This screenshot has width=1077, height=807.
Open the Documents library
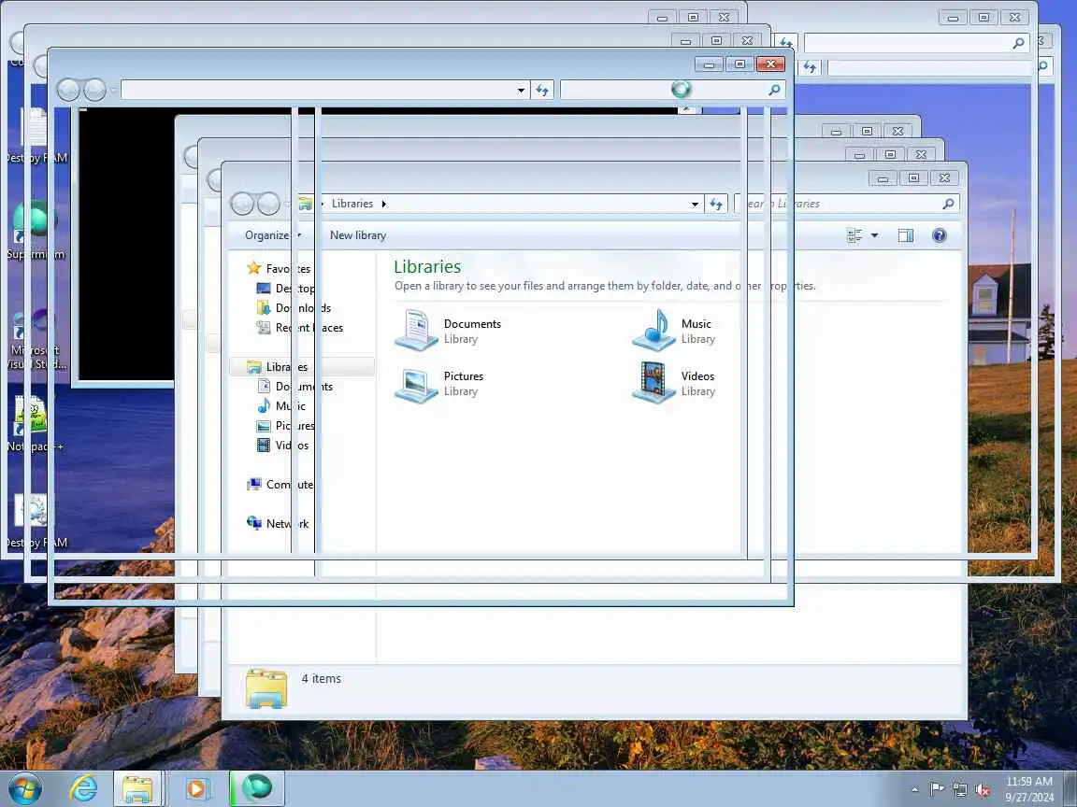pyautogui.click(x=449, y=331)
